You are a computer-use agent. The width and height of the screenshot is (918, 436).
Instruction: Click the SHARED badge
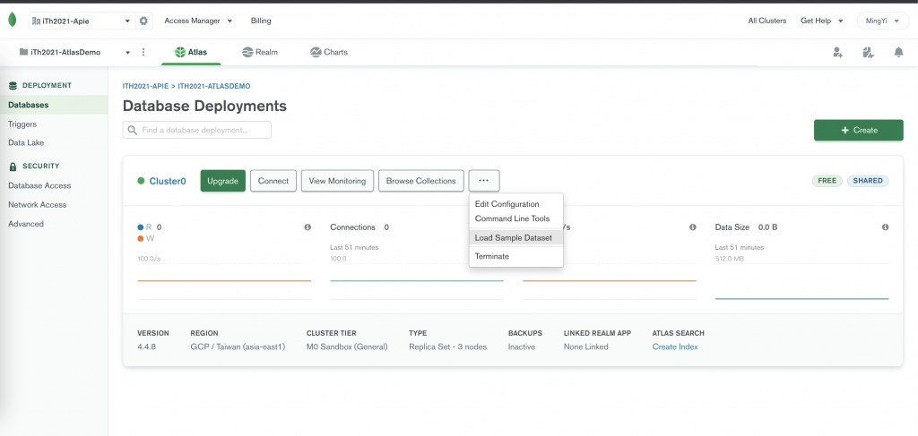tap(868, 181)
